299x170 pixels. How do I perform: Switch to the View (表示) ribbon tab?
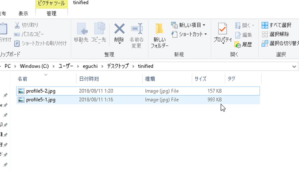[23, 13]
